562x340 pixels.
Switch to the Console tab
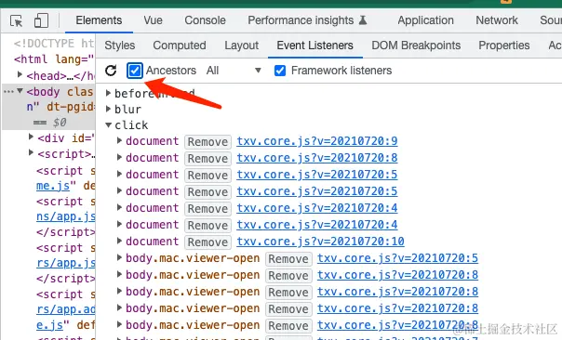click(x=205, y=20)
